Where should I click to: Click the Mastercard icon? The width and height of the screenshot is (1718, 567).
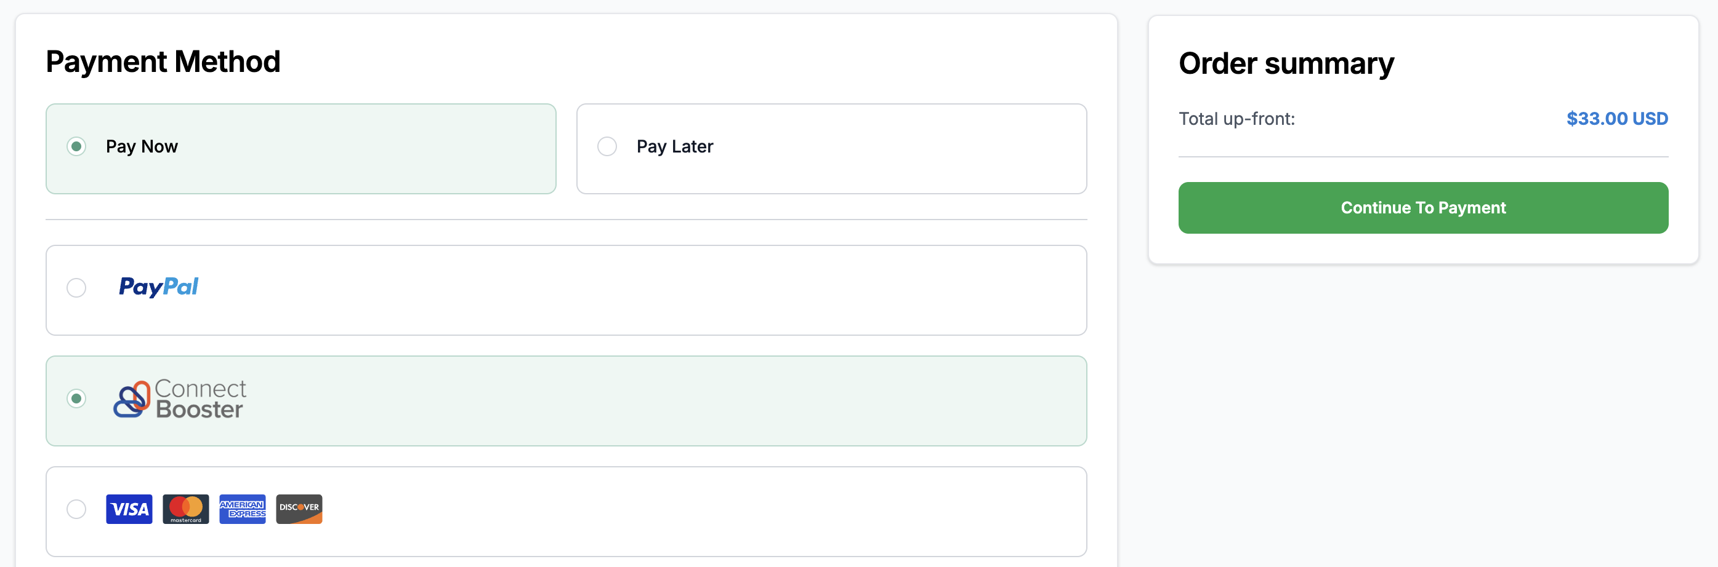coord(186,509)
